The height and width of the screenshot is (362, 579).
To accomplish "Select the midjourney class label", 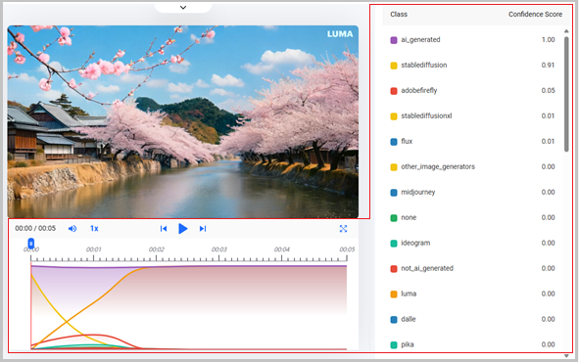I will tap(418, 192).
